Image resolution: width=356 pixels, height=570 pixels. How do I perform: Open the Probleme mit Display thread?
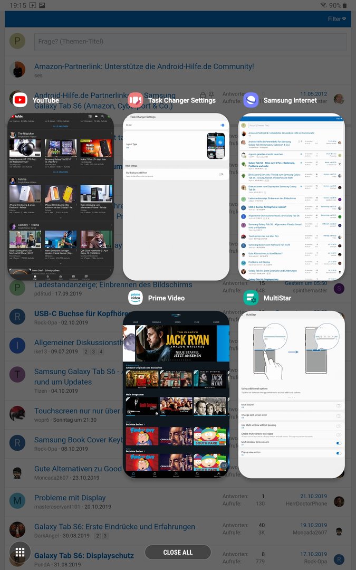(70, 498)
